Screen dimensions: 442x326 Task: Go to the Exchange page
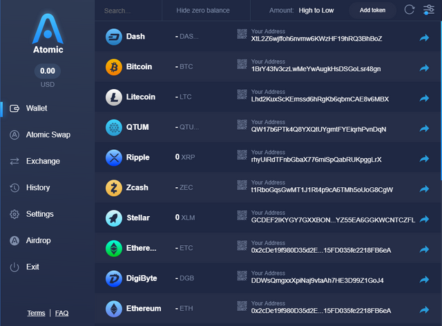point(35,161)
